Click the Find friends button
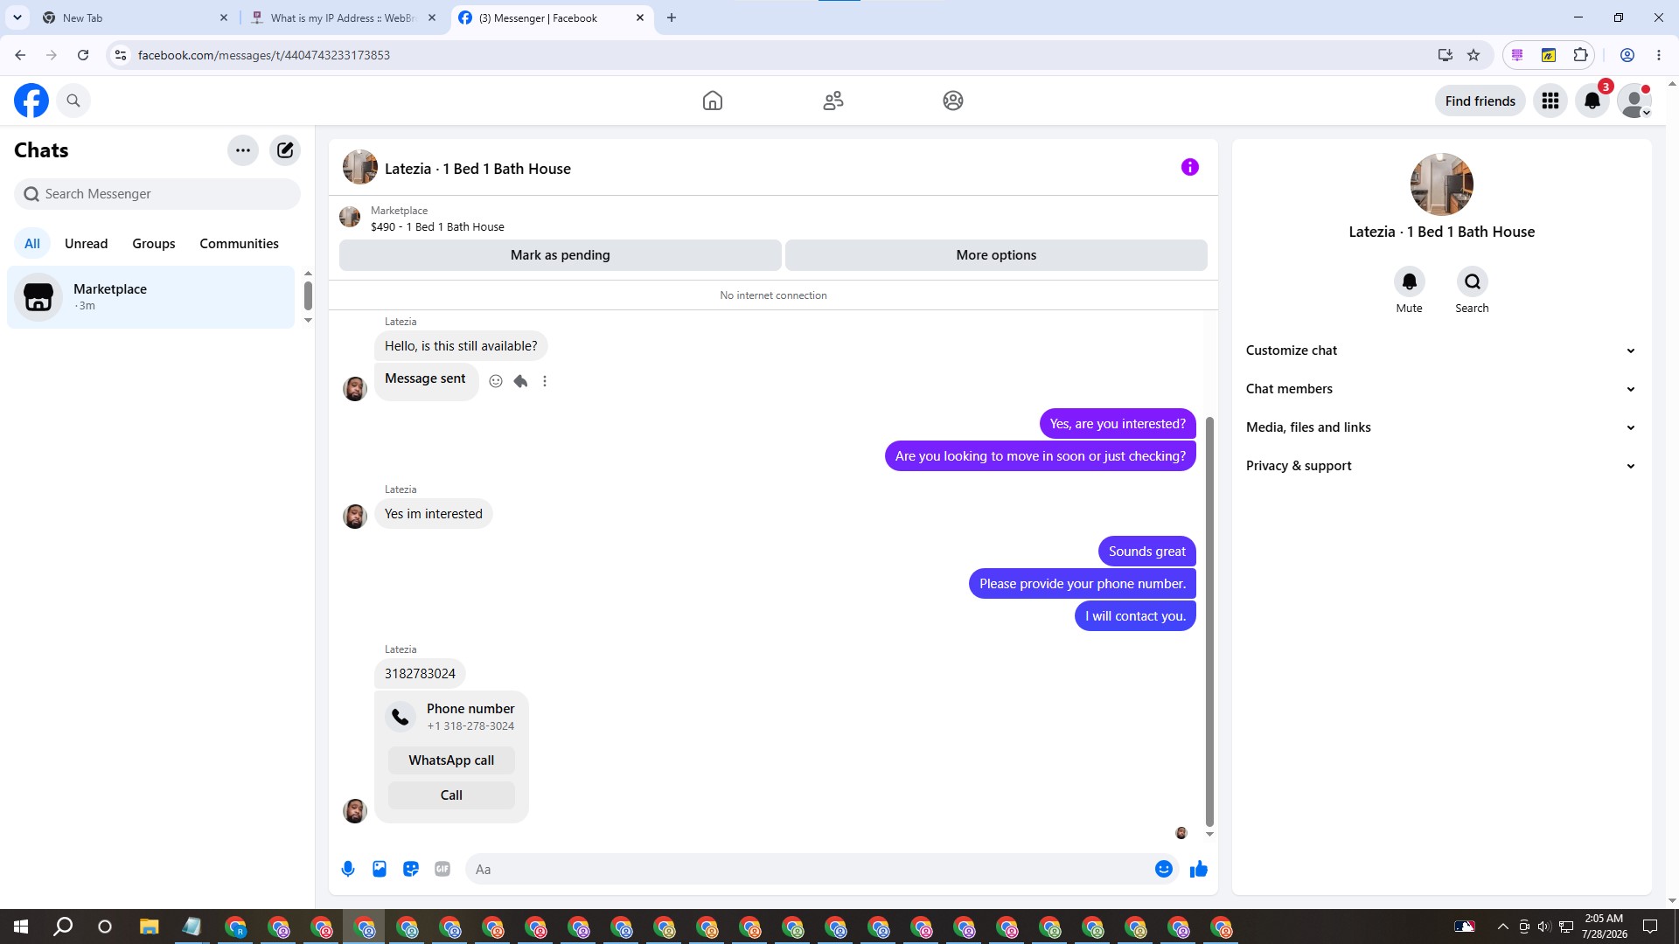This screenshot has width=1679, height=944. click(x=1480, y=101)
